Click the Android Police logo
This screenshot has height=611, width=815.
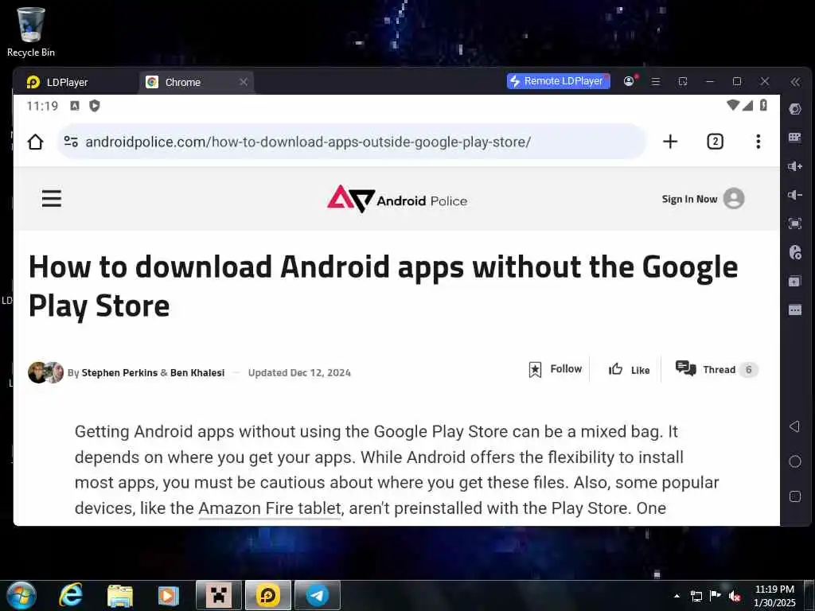click(397, 199)
